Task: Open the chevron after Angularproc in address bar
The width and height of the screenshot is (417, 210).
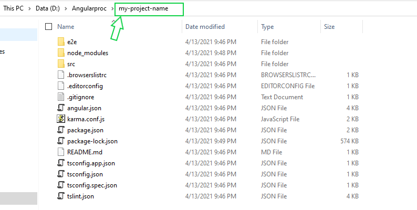Action: tap(112, 9)
